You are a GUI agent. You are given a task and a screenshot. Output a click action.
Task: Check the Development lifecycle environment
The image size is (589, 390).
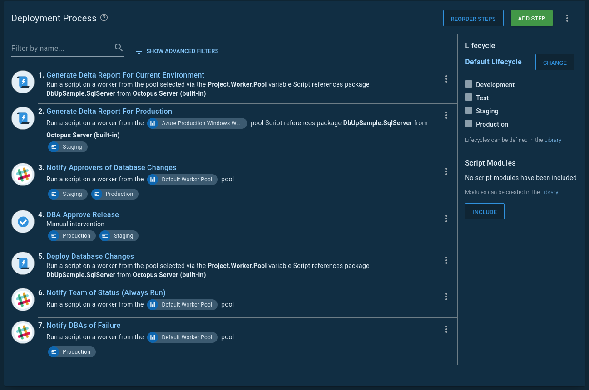469,84
